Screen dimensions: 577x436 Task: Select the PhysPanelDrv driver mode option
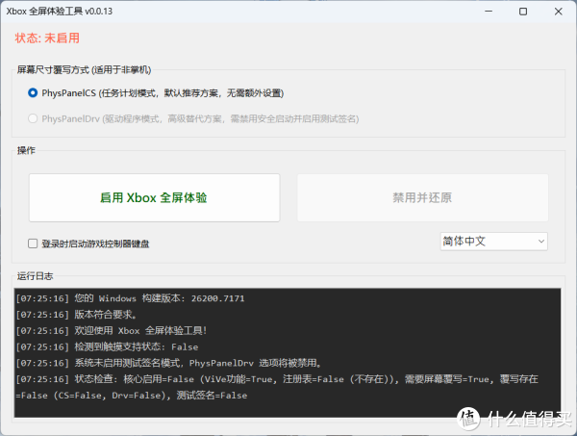click(x=34, y=118)
